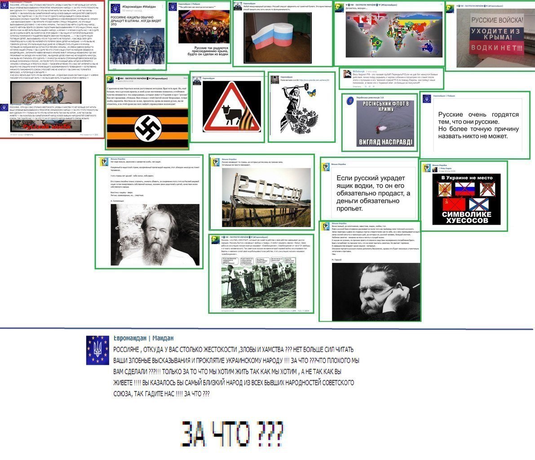Open the portrait of the bearded man
535x460 pixels.
(149, 234)
